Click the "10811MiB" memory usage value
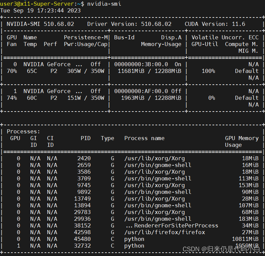Image resolution: width=265 pixels, height=256 pixels. [x=245, y=239]
